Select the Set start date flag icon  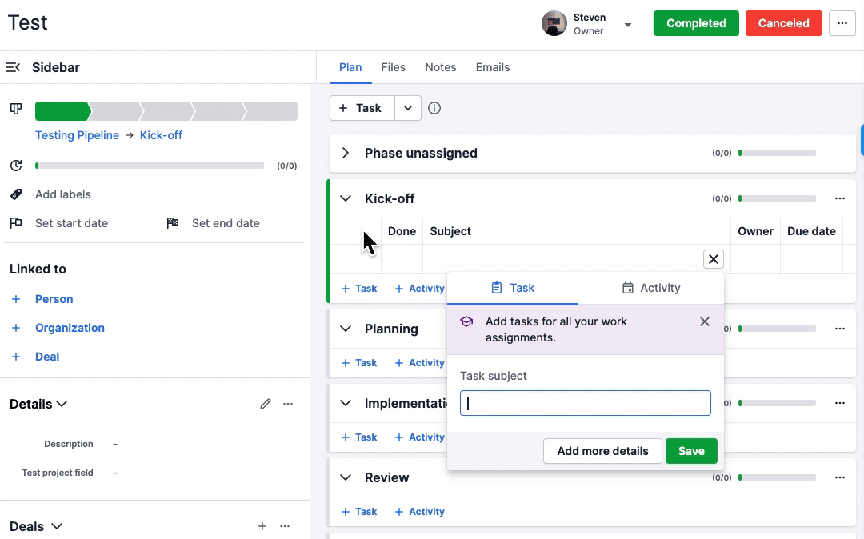(16, 222)
